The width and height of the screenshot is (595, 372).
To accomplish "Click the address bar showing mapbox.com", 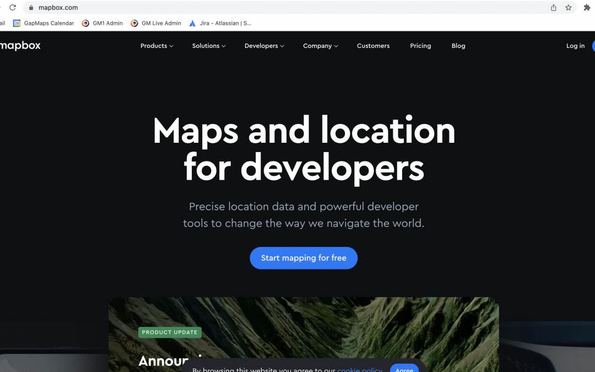I will coord(275,8).
